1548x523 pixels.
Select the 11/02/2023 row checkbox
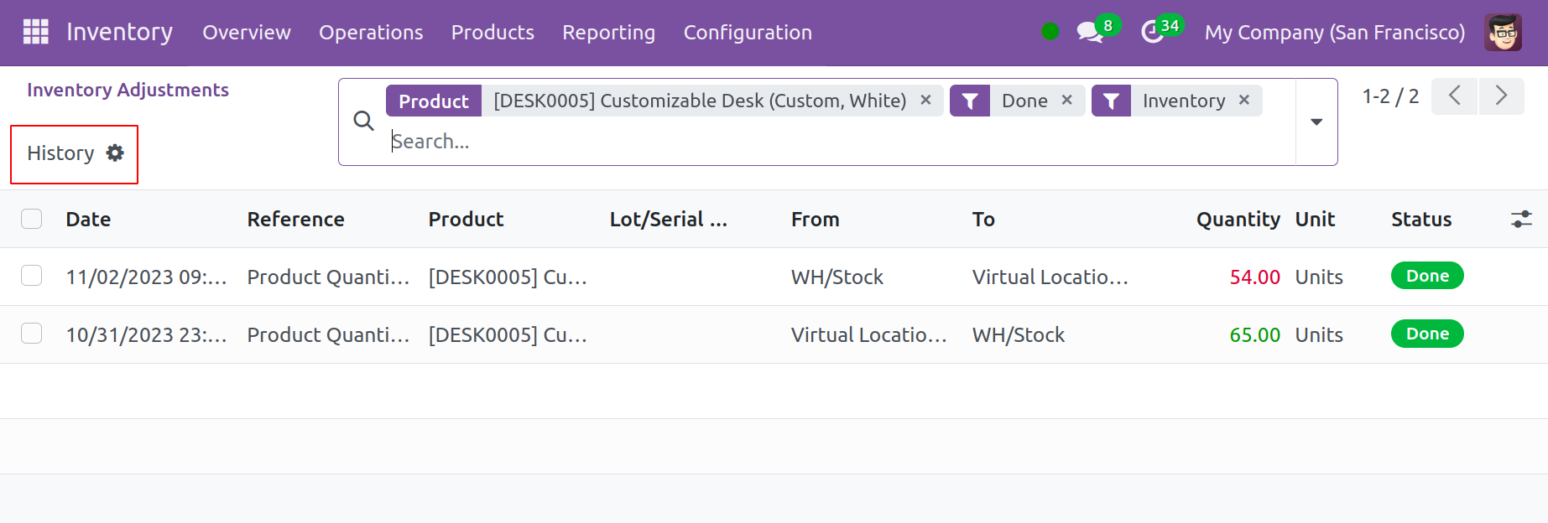click(32, 277)
